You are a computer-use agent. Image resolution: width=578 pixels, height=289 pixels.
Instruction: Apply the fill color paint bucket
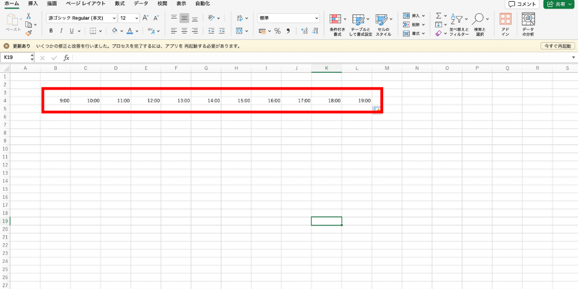coord(114,31)
